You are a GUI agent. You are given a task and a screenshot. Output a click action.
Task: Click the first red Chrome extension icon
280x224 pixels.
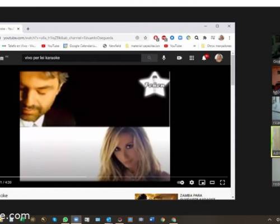(156, 38)
